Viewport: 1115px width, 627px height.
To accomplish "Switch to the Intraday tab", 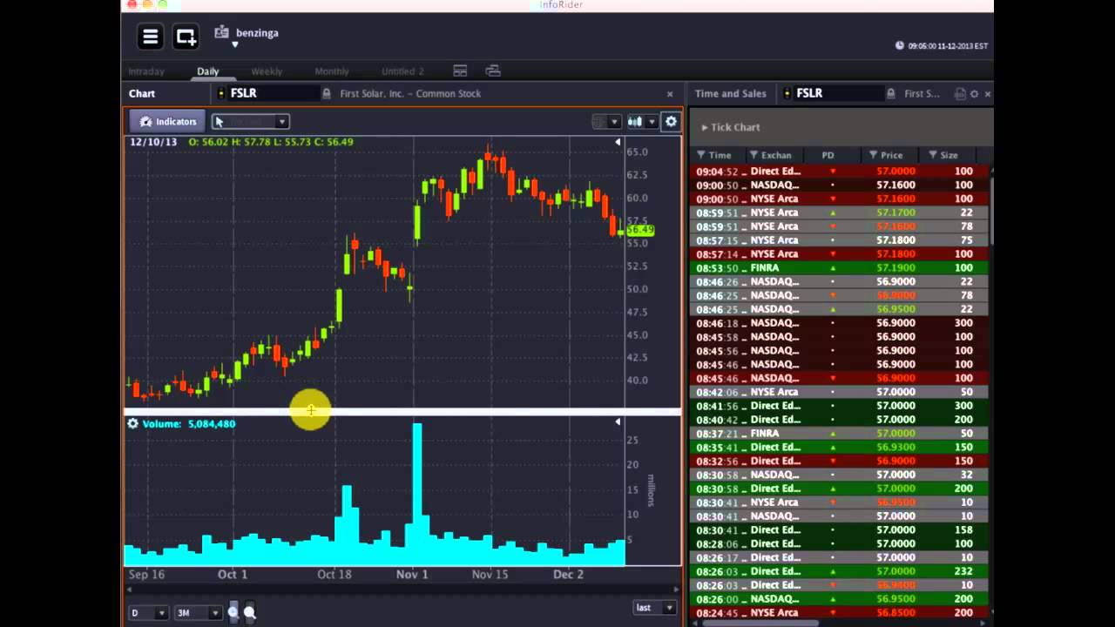I will [x=146, y=71].
